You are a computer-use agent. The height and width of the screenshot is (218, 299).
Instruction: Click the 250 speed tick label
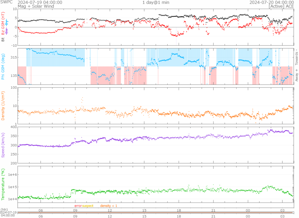click(x=14, y=154)
